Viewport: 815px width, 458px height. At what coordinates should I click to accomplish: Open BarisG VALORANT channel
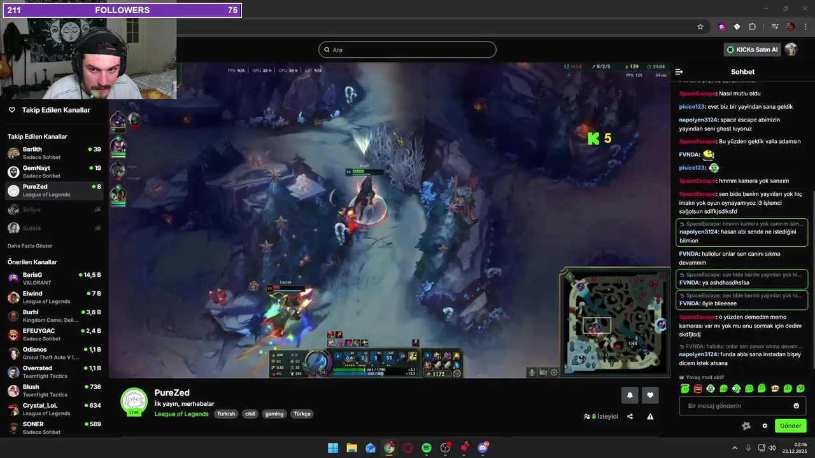click(x=54, y=279)
